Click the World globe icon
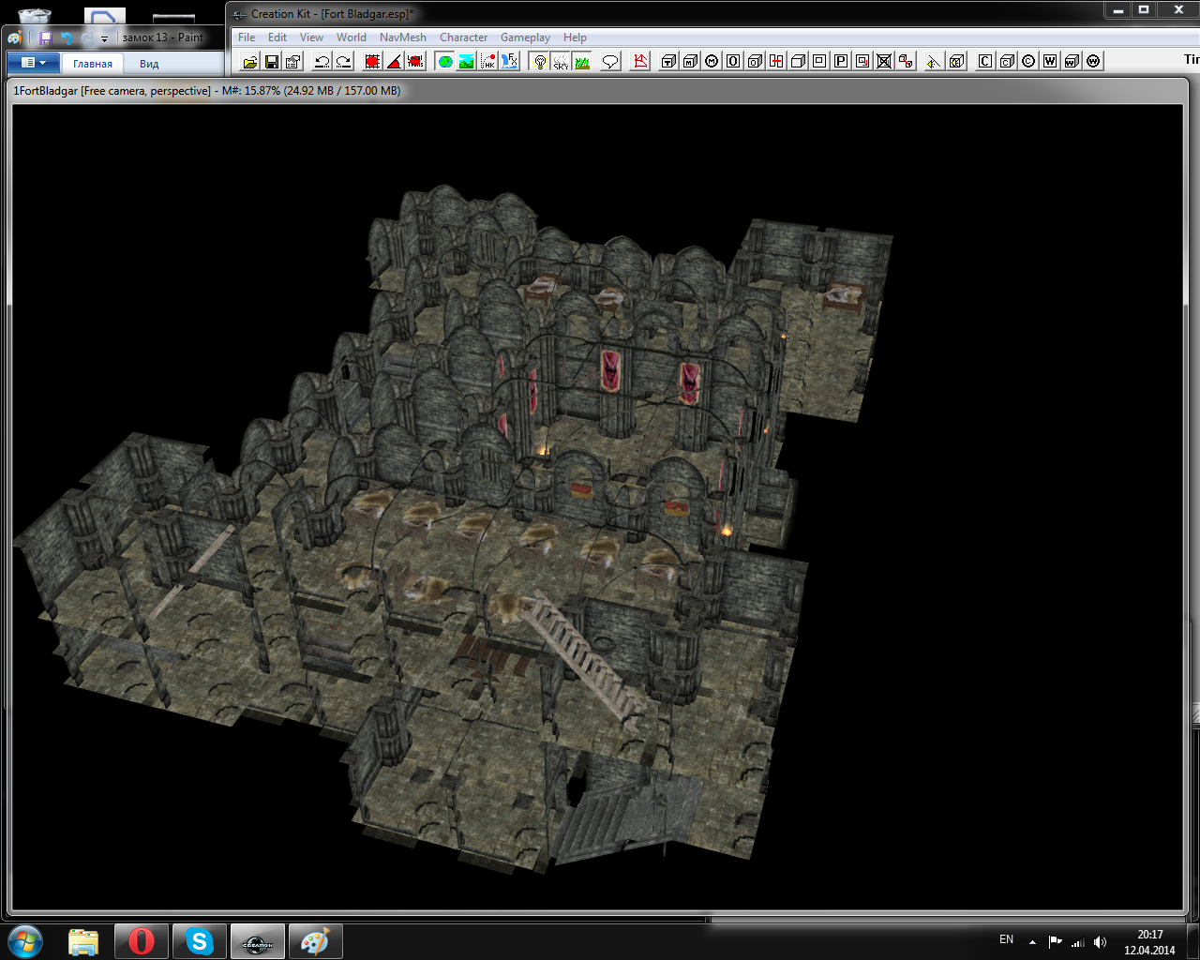The height and width of the screenshot is (960, 1200). [445, 61]
